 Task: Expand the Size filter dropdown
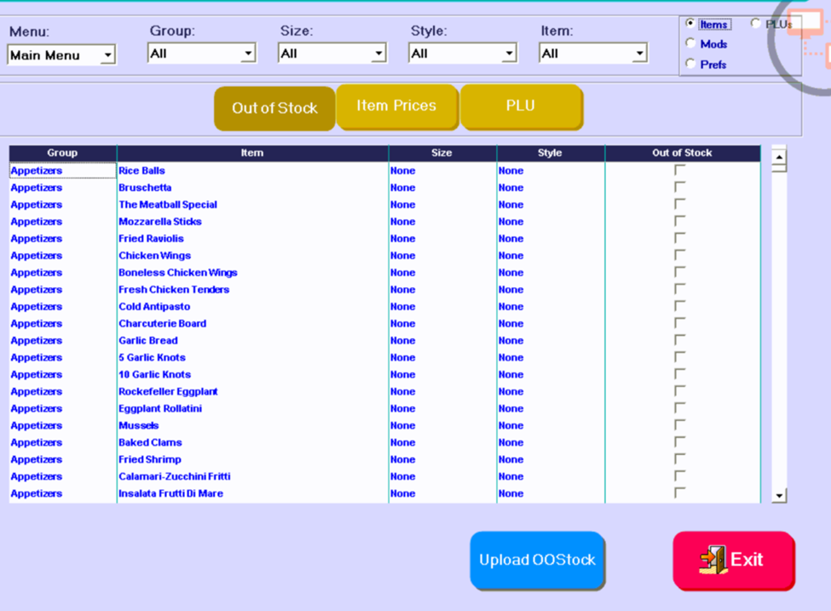[x=332, y=54]
